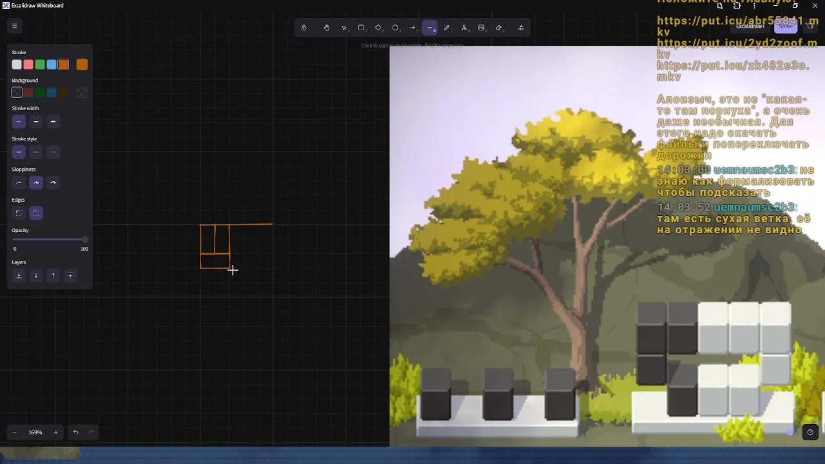The width and height of the screenshot is (825, 464).
Task: Send the shape backward one layer
Action: point(36,276)
